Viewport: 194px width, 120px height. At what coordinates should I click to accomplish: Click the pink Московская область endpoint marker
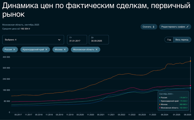[190, 86]
